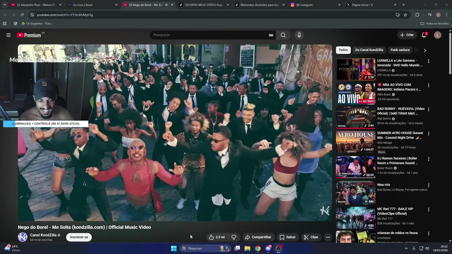Open options menu for MC Rari 777 video
Image resolution: width=452 pixels, height=254 pixels.
pos(429,210)
